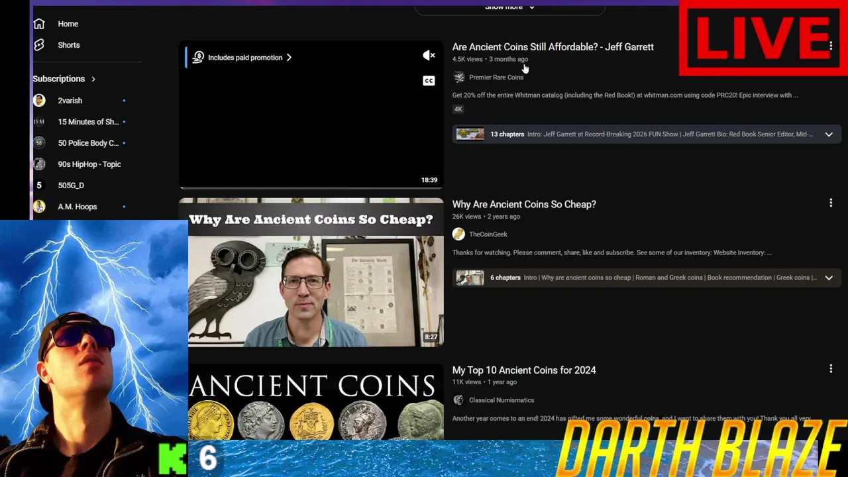Open the Shorts sidebar icon

tap(39, 45)
